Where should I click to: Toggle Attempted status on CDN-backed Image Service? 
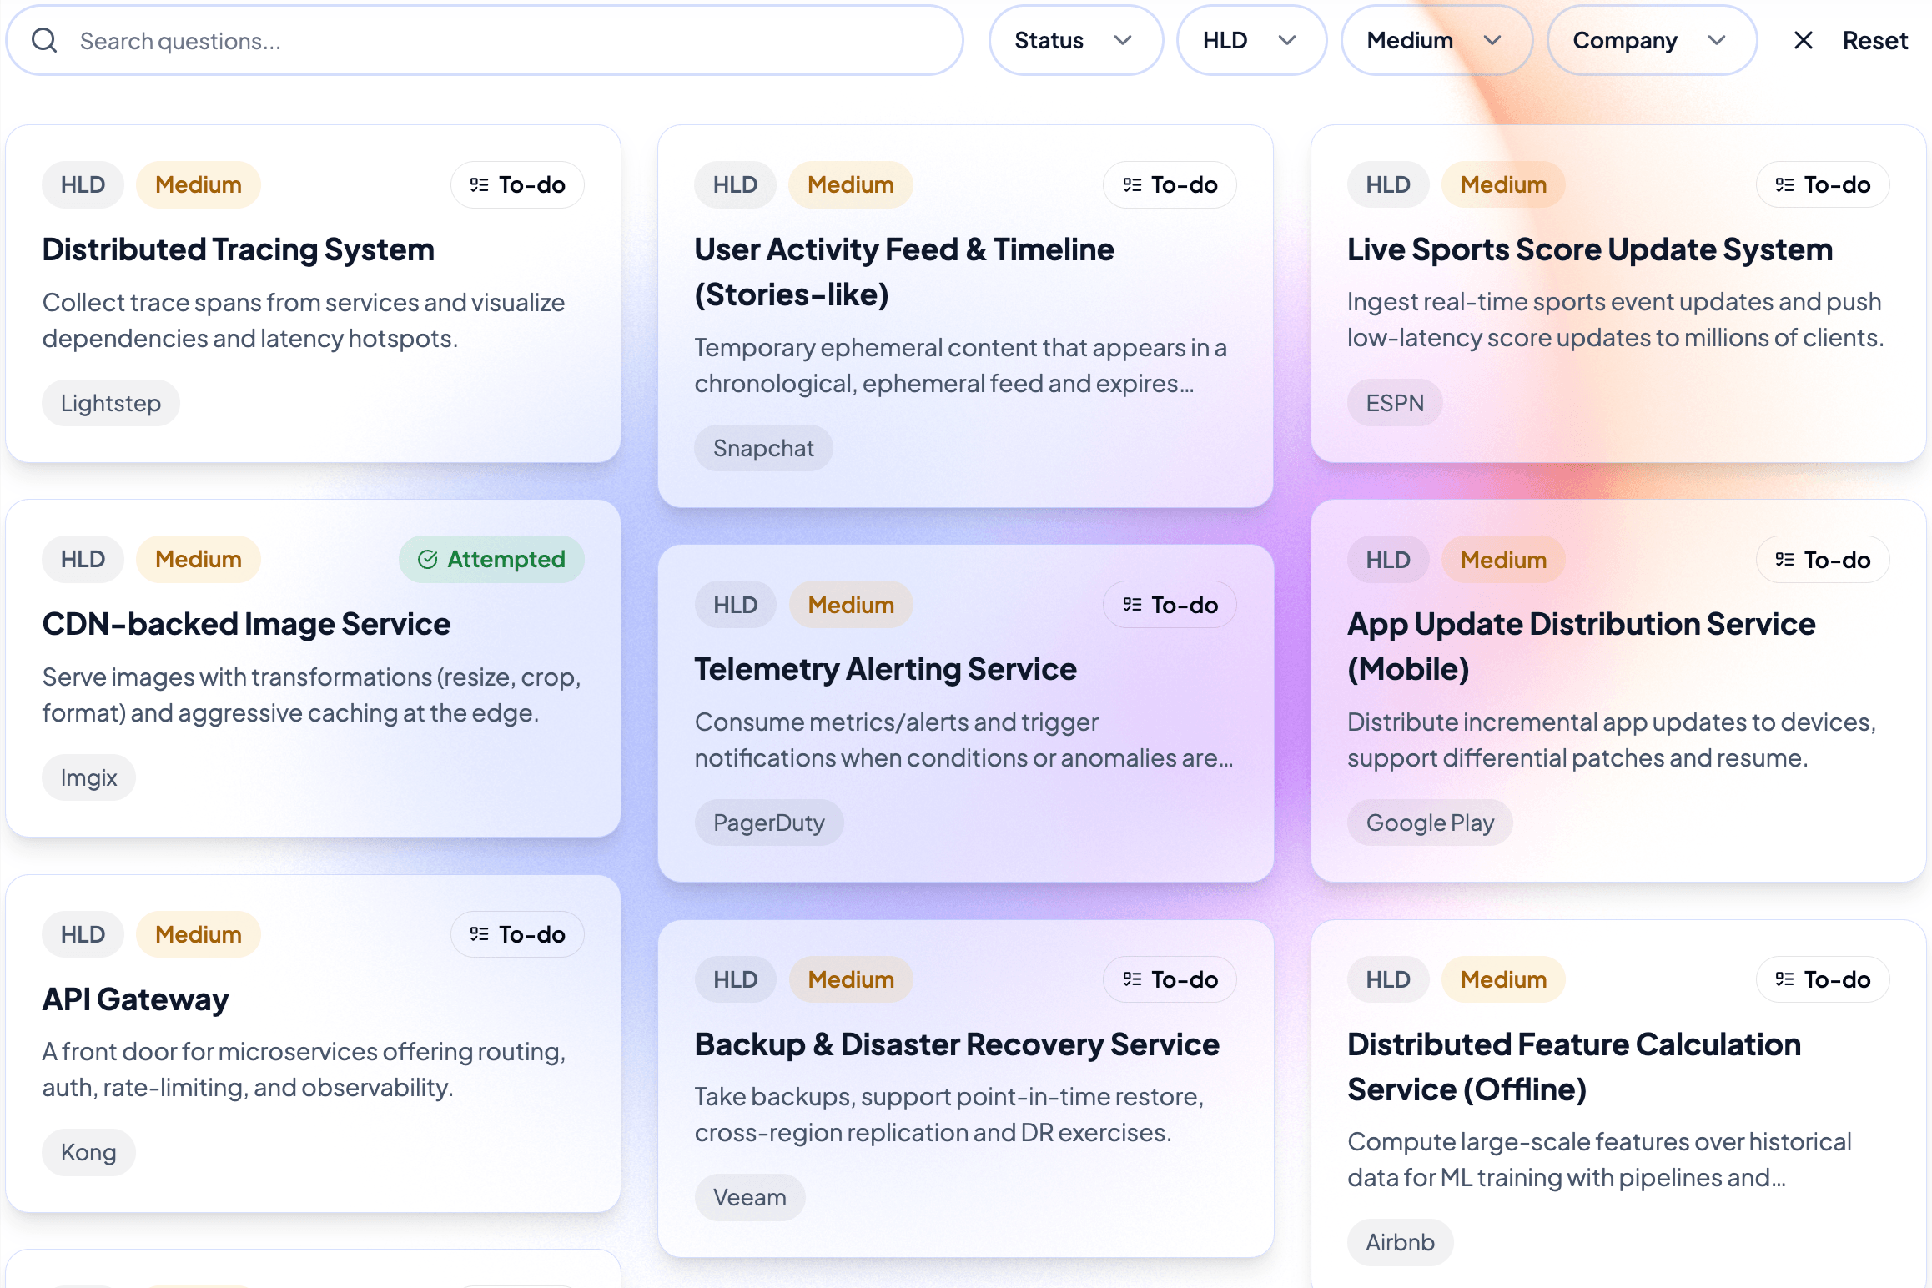(x=491, y=559)
